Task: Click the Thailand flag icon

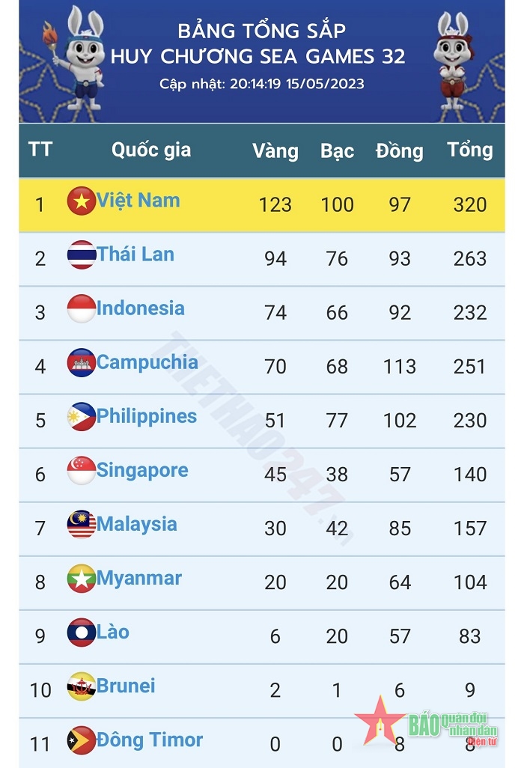Action: [x=81, y=255]
